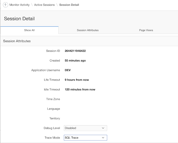Click the Session Attributes region header

pyautogui.click(x=17, y=41)
